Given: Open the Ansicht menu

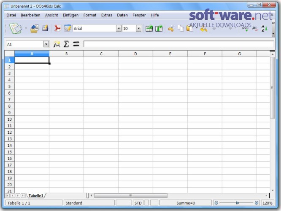Looking at the screenshot, I should pyautogui.click(x=51, y=15).
